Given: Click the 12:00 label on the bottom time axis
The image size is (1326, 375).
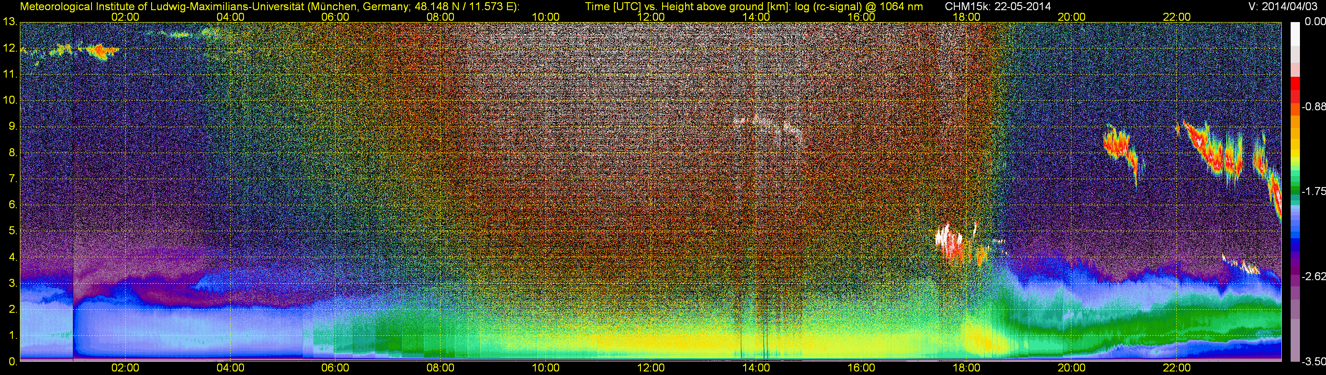Looking at the screenshot, I should click(651, 368).
